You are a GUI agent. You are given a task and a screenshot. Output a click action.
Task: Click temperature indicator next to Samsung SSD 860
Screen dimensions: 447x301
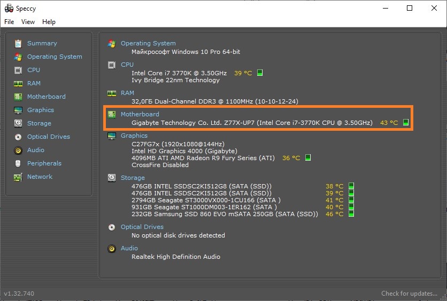(351, 213)
